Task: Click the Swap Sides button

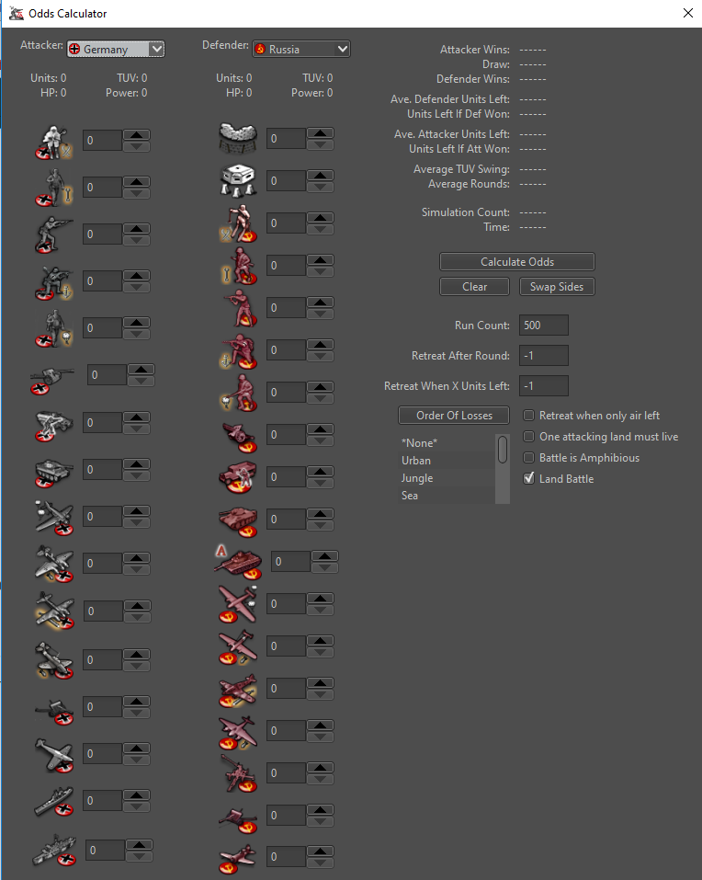Action: (557, 286)
